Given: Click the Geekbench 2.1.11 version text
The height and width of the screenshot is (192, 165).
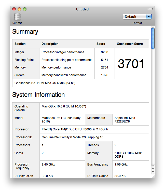Looking at the screenshot, I should tap(45, 83).
